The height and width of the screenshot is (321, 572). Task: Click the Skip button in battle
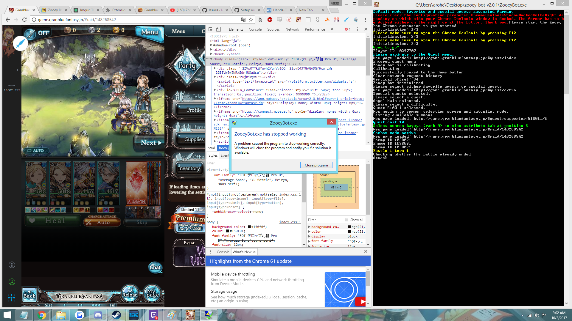[x=142, y=222]
